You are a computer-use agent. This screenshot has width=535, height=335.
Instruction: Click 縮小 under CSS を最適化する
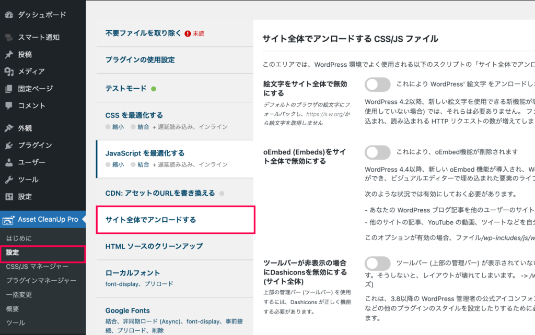(118, 127)
